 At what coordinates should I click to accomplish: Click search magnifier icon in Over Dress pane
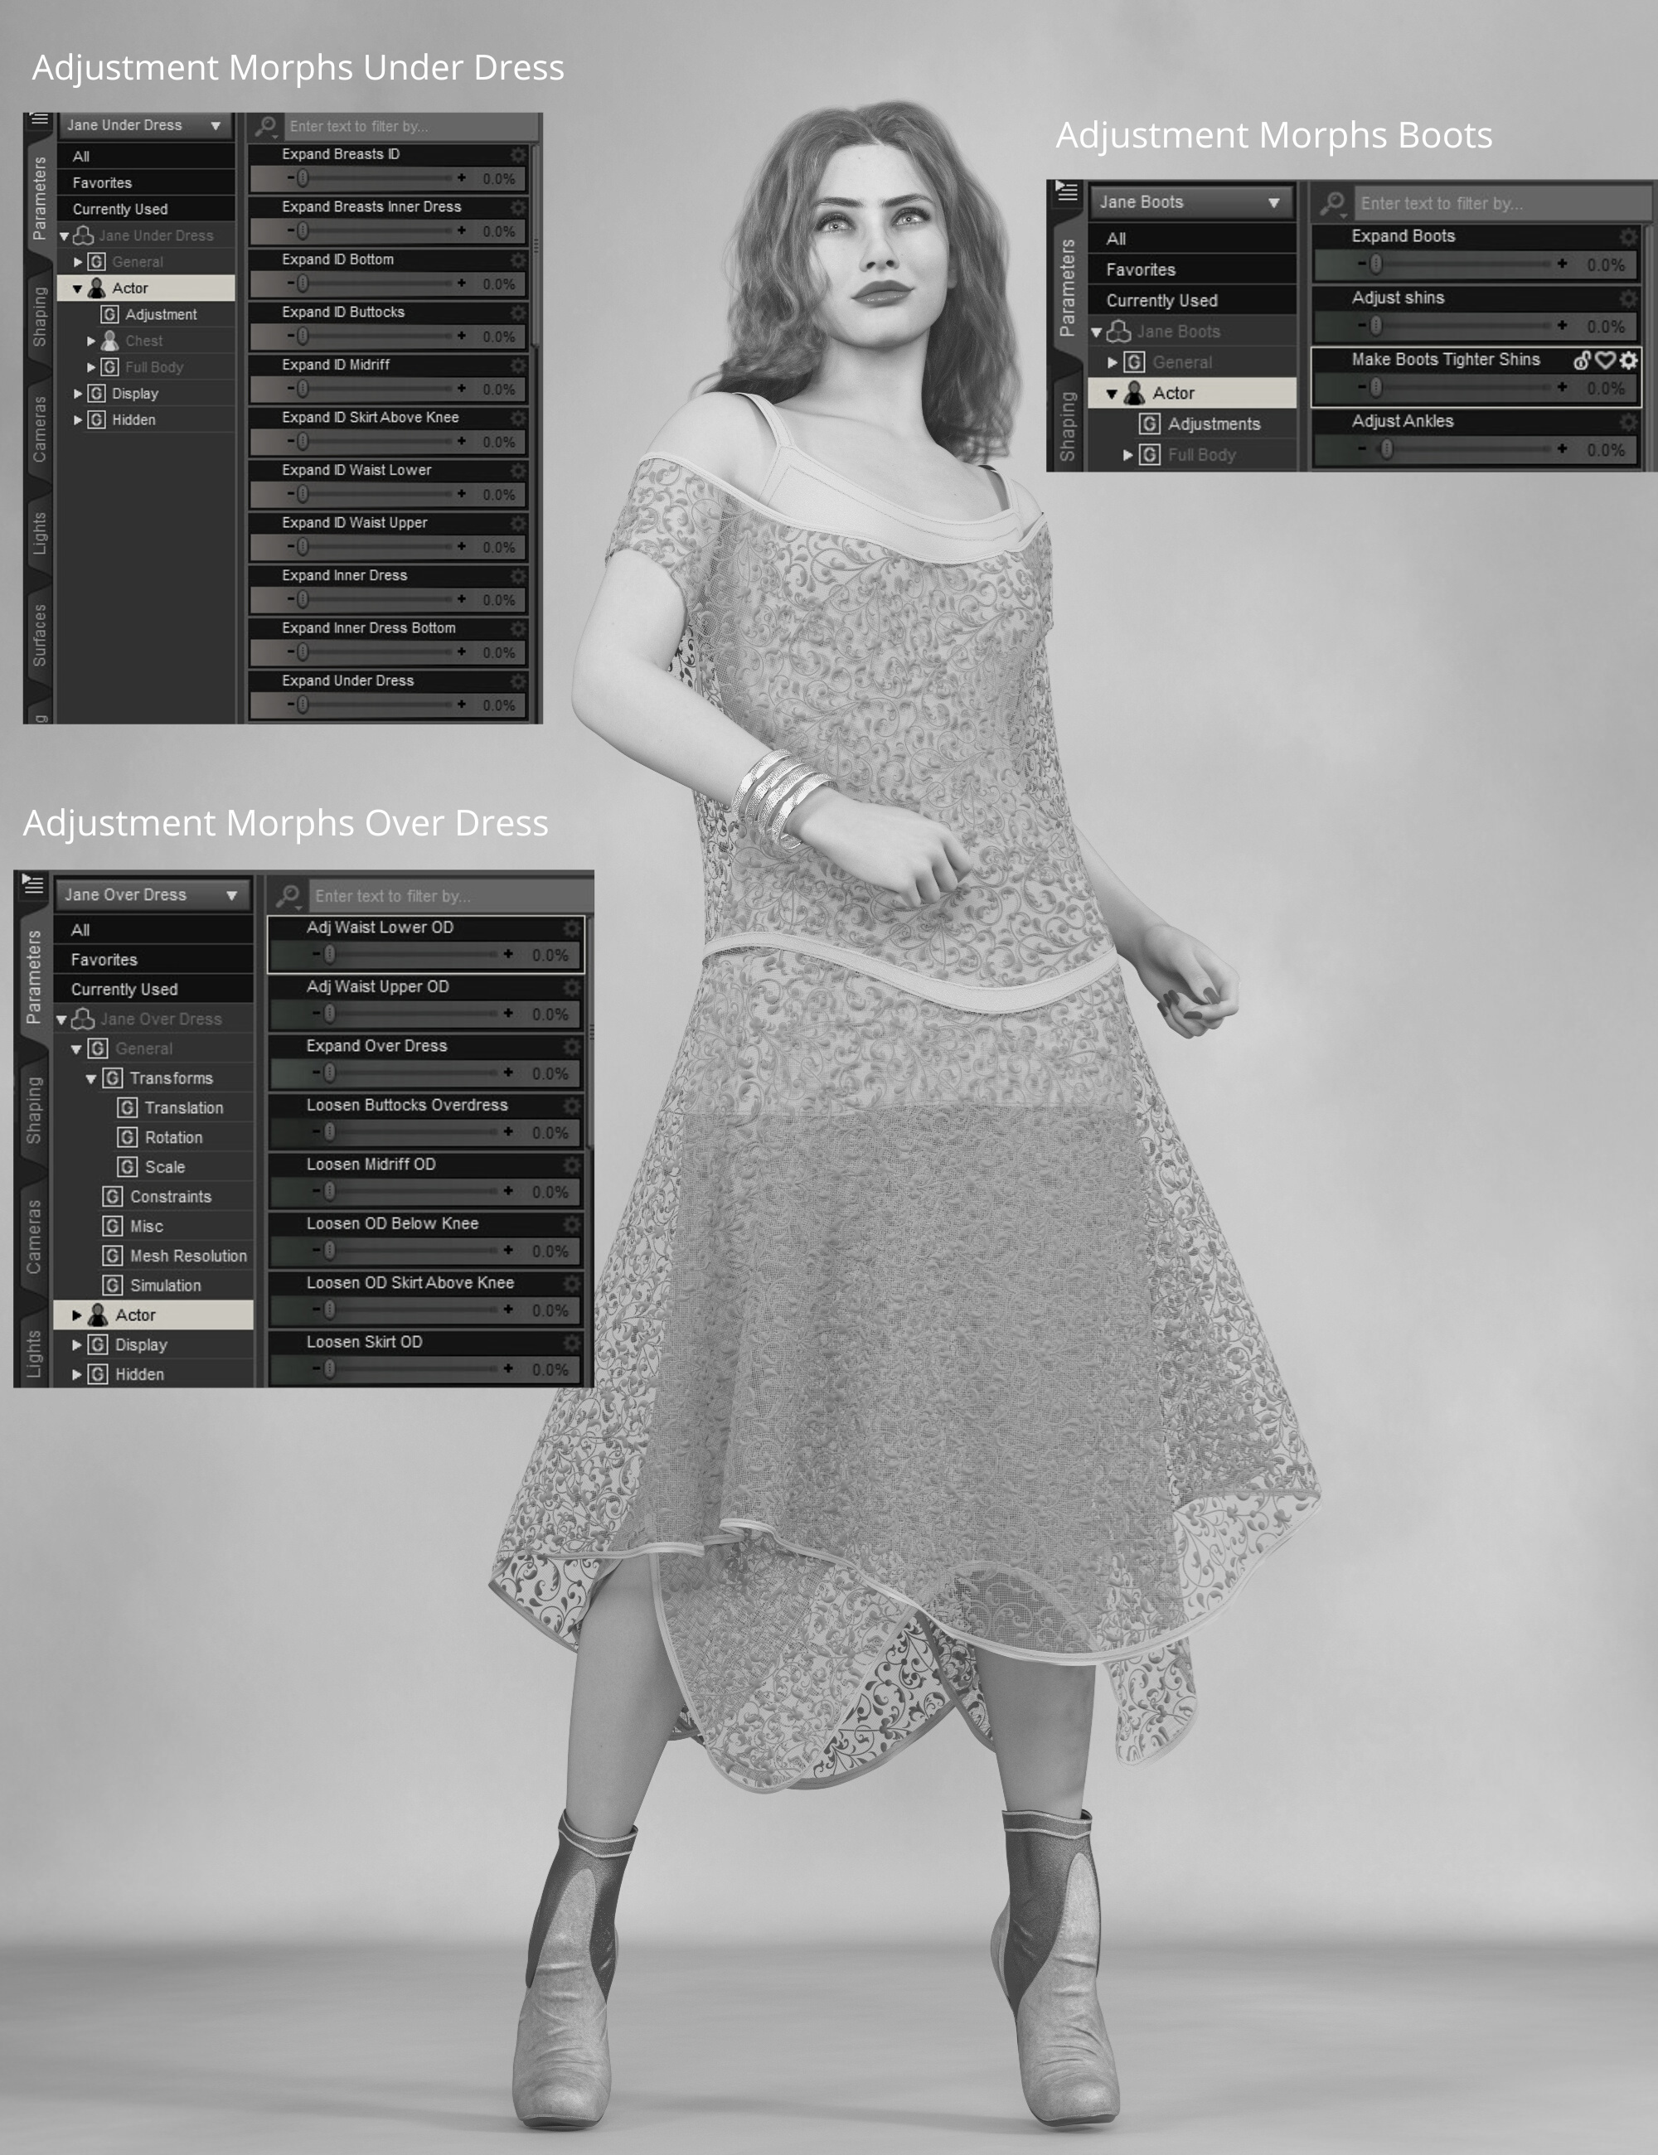coord(288,896)
